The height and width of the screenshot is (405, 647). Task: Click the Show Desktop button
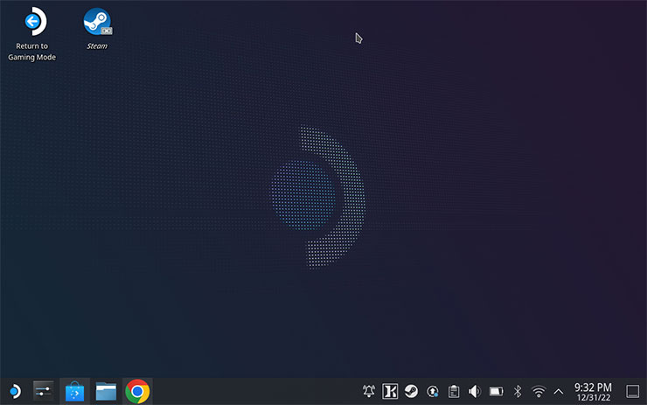(x=632, y=391)
